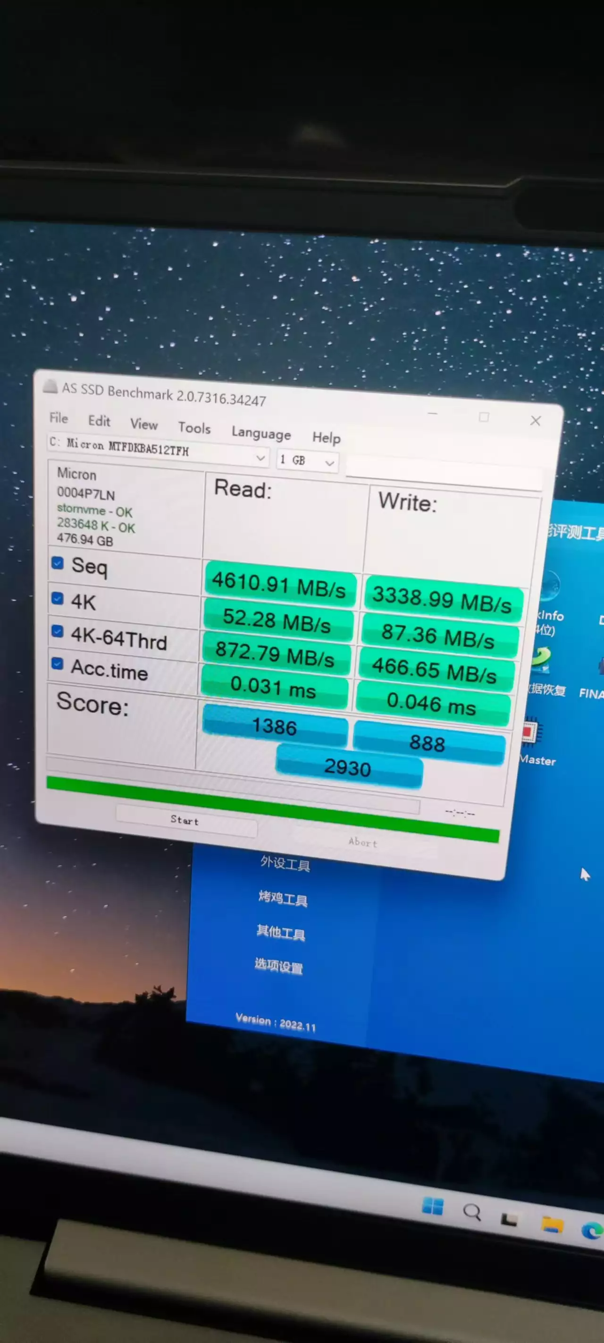Click the 4K-64Thrd write result 466.65 MB/s
The image size is (604, 1343).
436,670
